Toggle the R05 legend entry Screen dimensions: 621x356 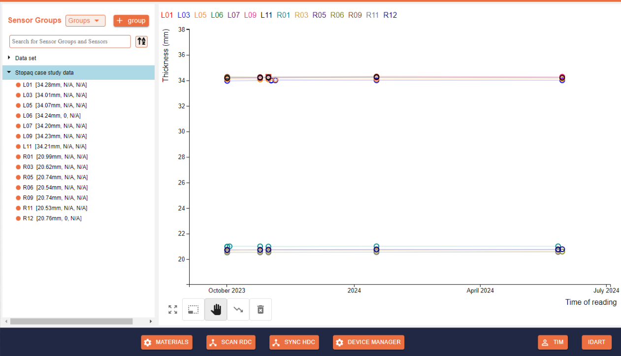click(x=319, y=15)
